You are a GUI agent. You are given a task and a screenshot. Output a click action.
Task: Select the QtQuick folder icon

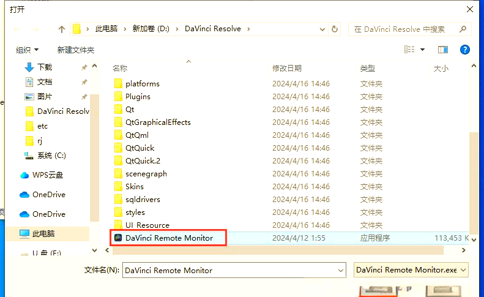coord(118,148)
